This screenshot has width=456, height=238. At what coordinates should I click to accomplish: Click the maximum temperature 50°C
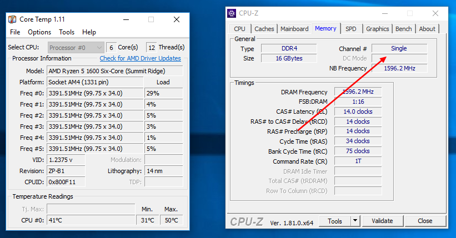(172, 220)
